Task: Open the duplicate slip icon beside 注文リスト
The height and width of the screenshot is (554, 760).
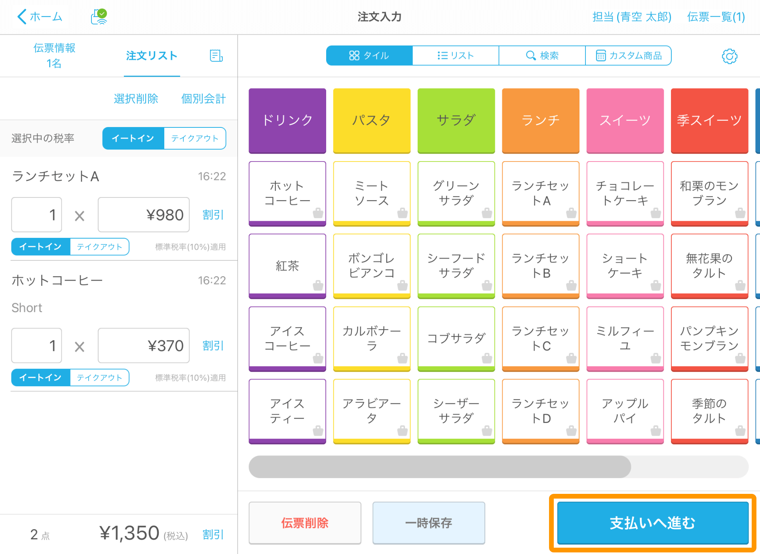Action: point(216,56)
